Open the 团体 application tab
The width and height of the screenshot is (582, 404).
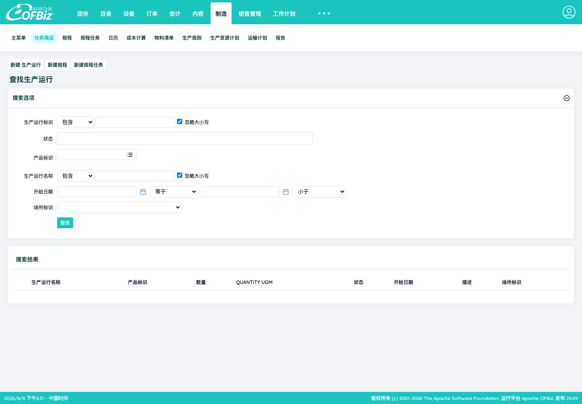pos(83,14)
